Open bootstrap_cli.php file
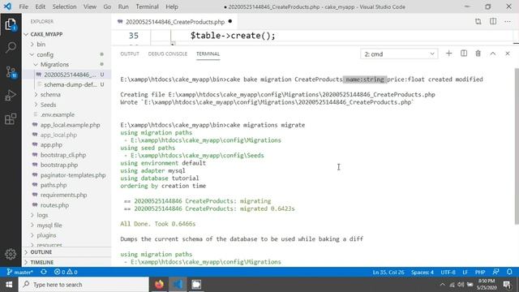 pos(63,155)
